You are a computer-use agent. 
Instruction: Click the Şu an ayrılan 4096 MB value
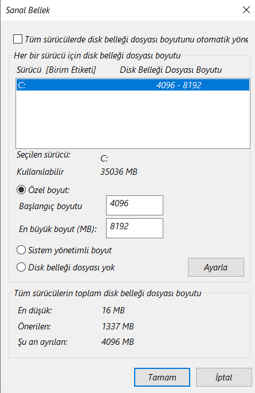tap(118, 342)
